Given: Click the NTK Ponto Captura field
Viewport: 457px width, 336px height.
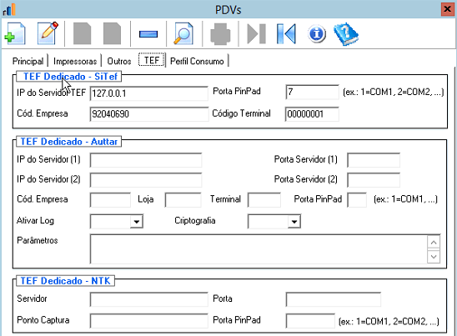Looking at the screenshot, I should (x=149, y=320).
